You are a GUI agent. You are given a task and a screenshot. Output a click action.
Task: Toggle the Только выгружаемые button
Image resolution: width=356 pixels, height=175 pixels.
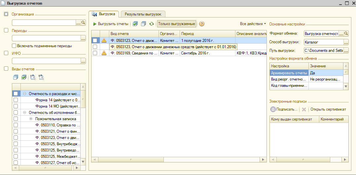(177, 24)
